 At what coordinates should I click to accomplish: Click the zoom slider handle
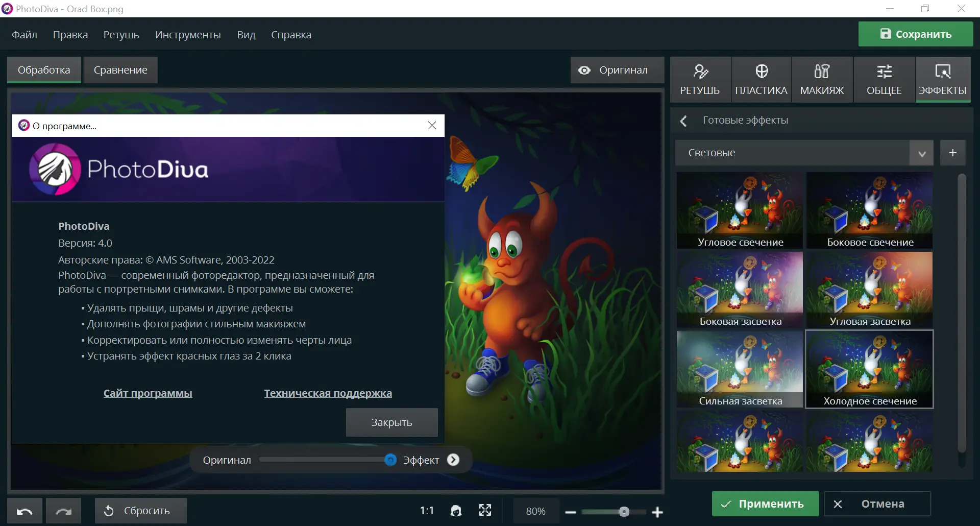pyautogui.click(x=624, y=512)
